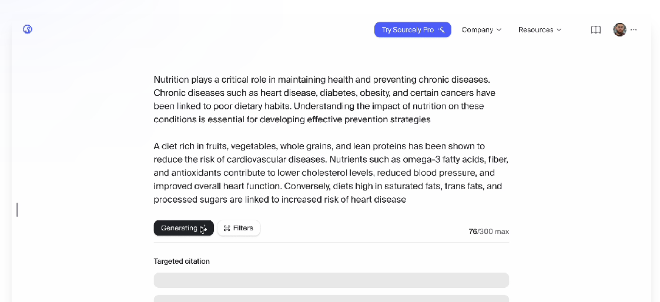Click the sparkle icon in the Generating button

(203, 229)
